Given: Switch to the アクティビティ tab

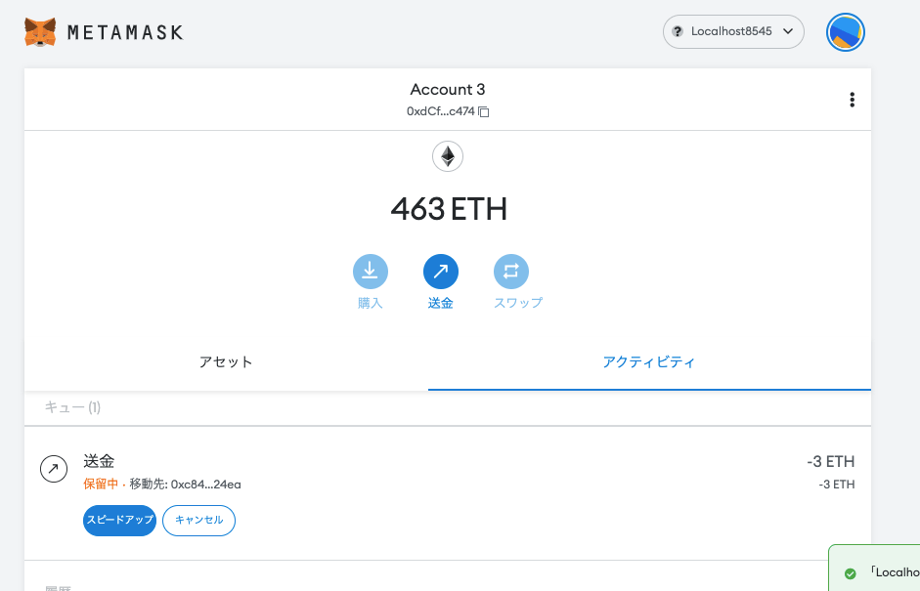Looking at the screenshot, I should pos(649,362).
